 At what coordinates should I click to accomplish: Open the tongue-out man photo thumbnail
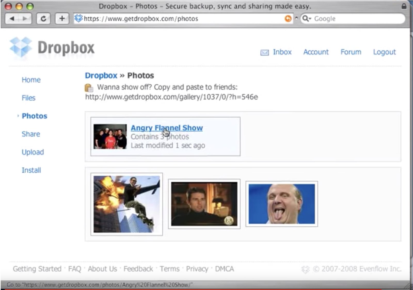282,204
